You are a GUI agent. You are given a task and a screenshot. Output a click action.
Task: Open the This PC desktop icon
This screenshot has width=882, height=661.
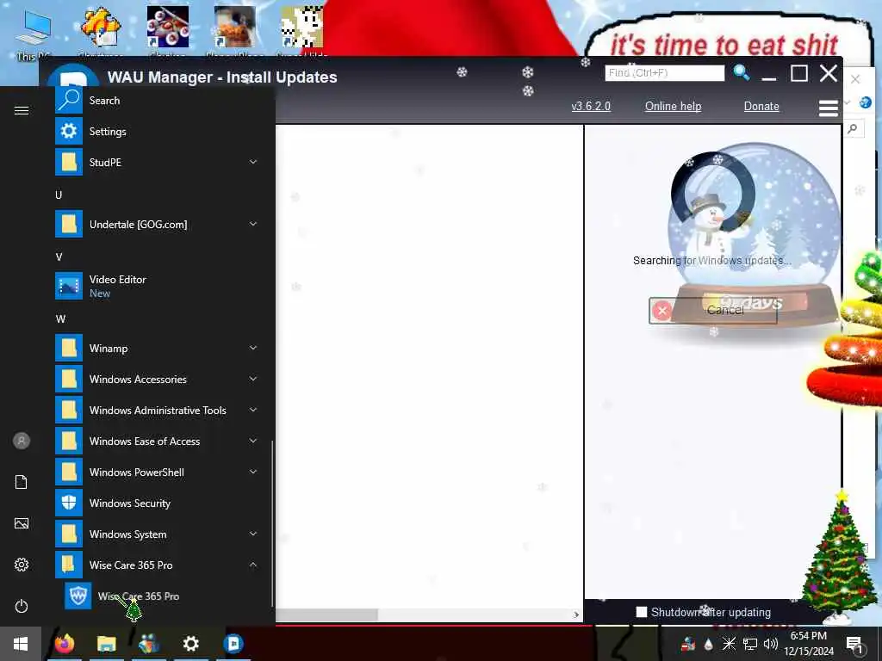pyautogui.click(x=33, y=34)
